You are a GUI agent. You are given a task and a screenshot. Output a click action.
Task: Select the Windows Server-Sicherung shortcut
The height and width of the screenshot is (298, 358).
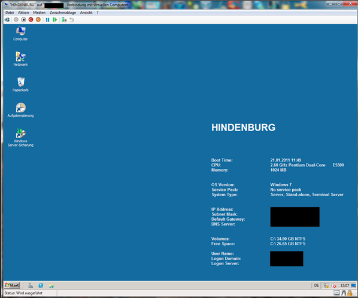point(20,138)
